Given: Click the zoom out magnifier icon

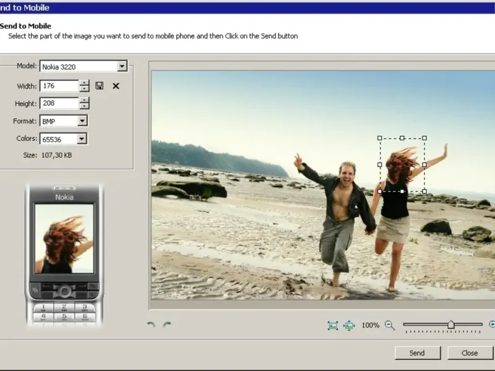Looking at the screenshot, I should point(390,325).
